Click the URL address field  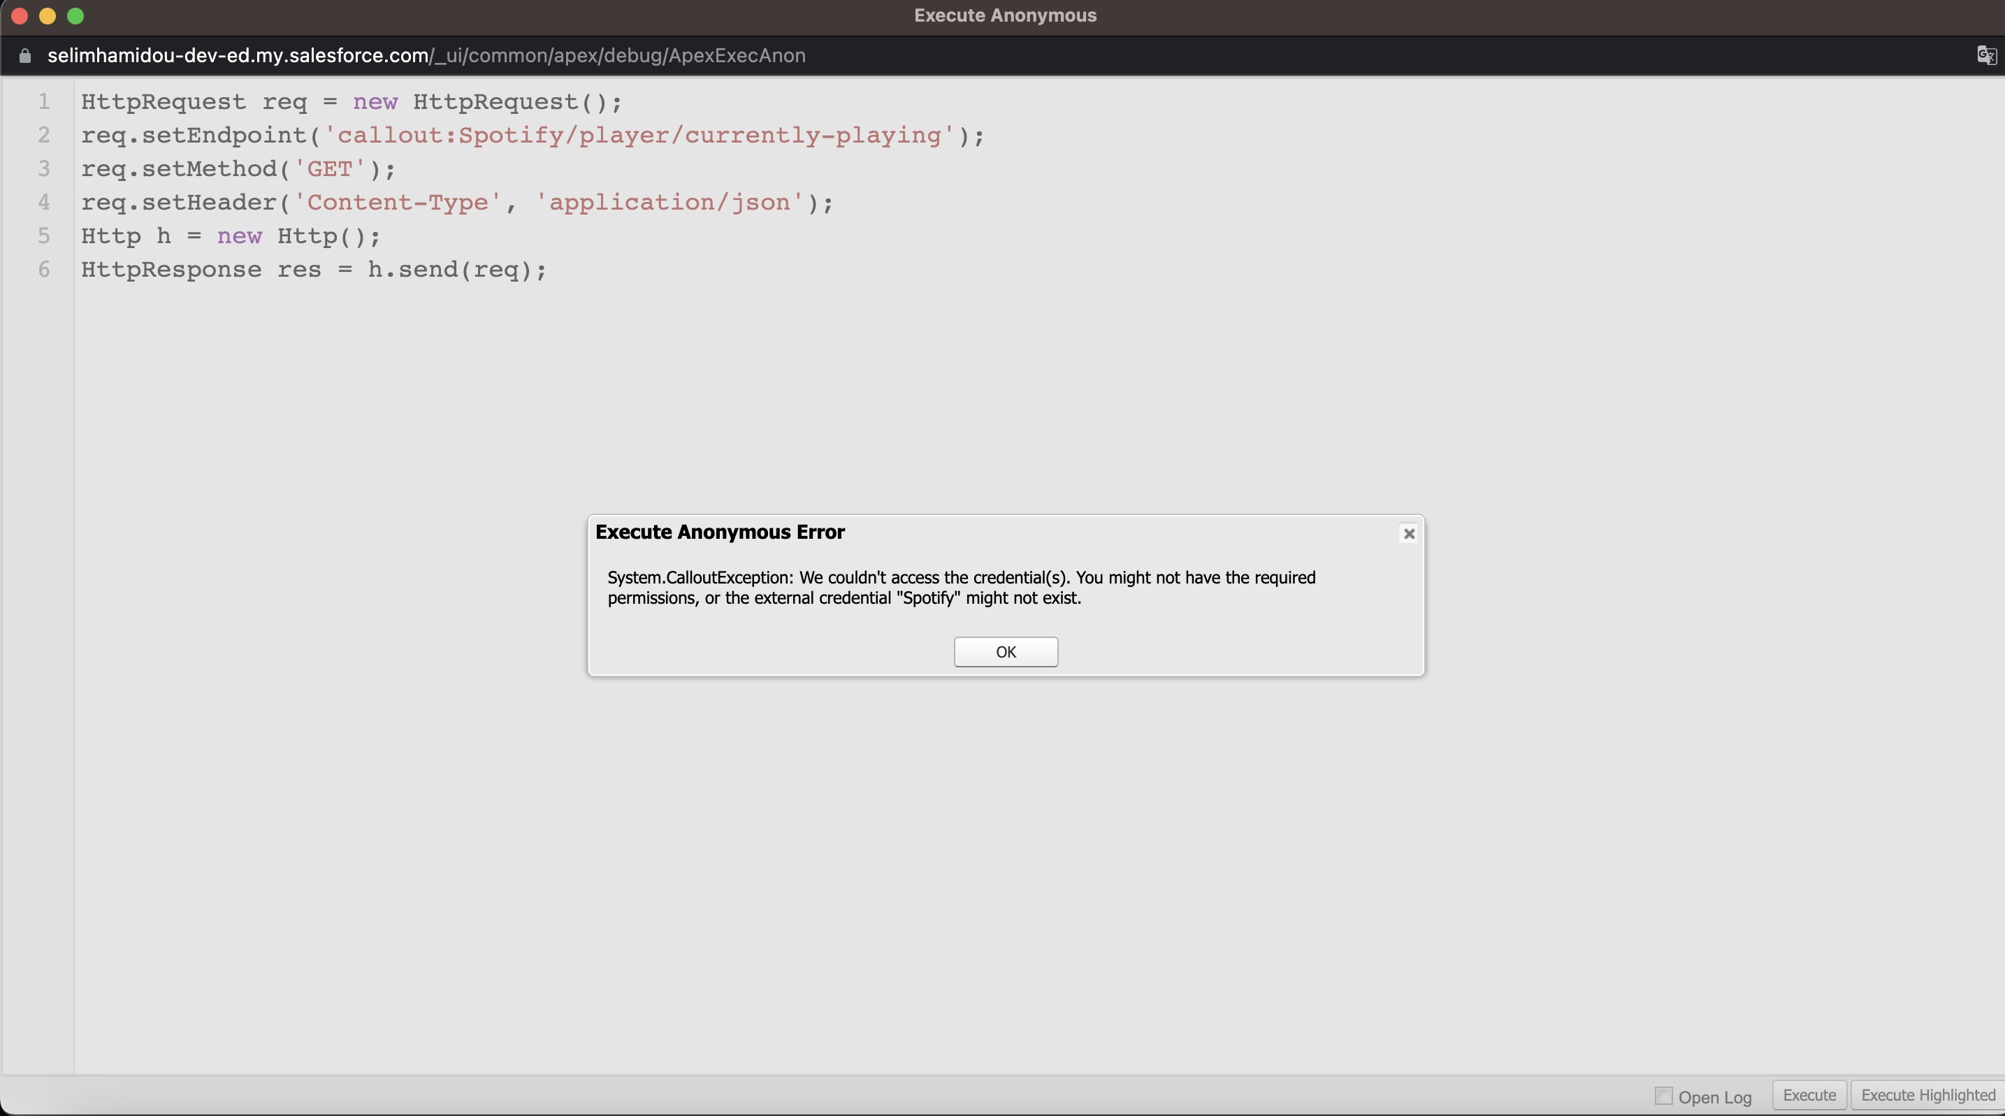pos(426,55)
